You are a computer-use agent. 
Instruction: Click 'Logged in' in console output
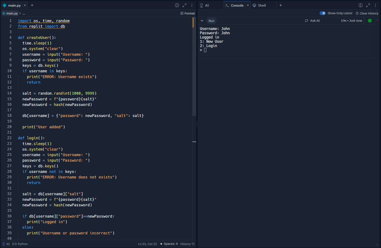pos(209,37)
